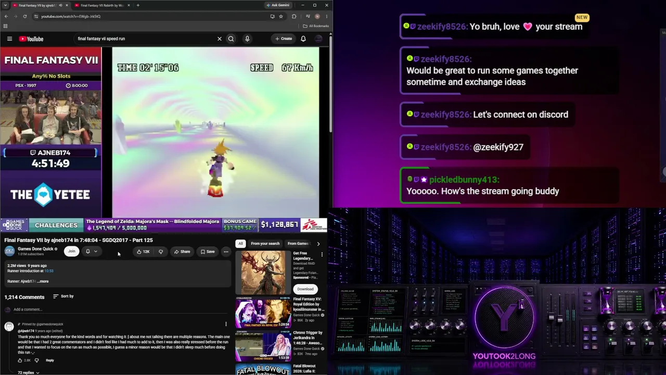Share the video
666x375 pixels.
(x=182, y=252)
